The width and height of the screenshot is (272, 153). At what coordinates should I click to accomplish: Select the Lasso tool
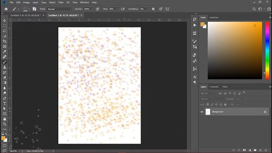[x=5, y=31]
